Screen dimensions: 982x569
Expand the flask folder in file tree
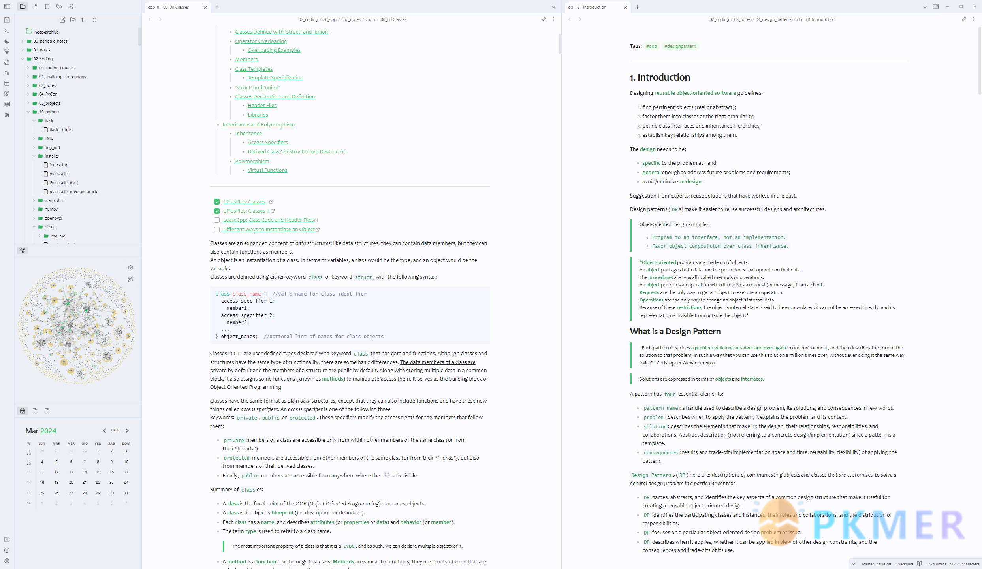pyautogui.click(x=37, y=120)
